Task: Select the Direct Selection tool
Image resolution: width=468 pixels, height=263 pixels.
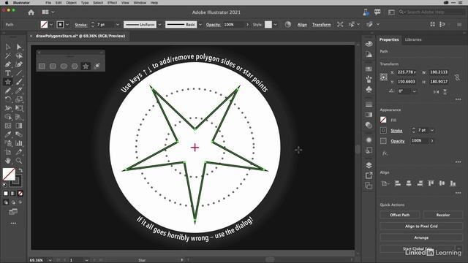Action: (19, 47)
